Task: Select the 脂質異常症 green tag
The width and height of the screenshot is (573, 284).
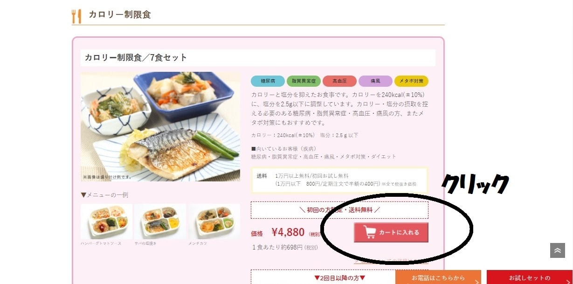Action: (304, 81)
